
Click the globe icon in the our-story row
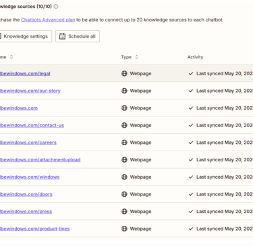(x=124, y=91)
